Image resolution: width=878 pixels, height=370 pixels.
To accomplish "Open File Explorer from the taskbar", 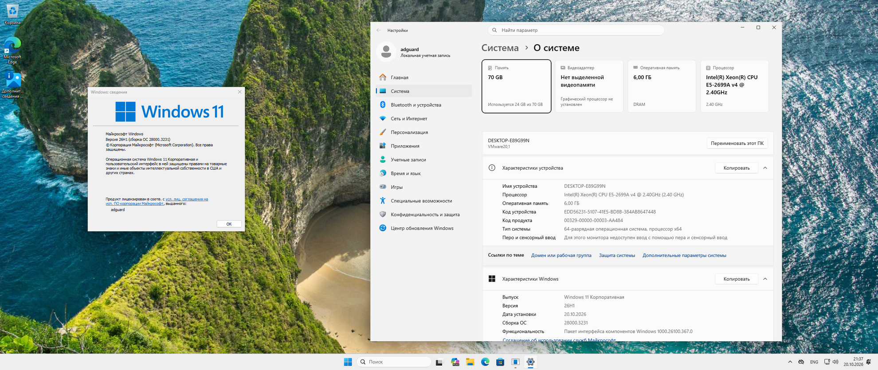I will (470, 362).
